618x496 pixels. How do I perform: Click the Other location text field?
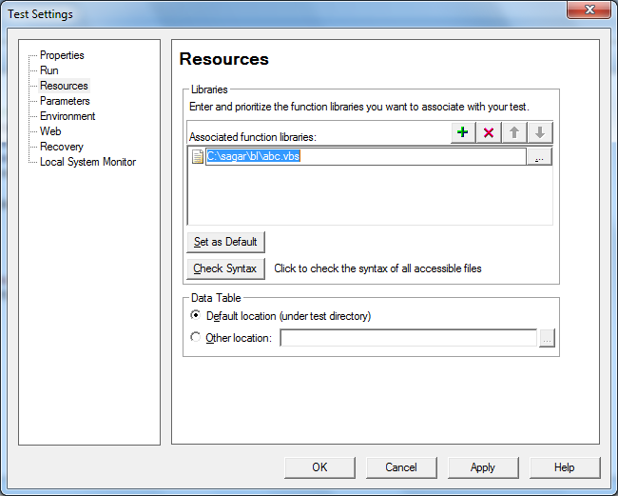coord(408,338)
